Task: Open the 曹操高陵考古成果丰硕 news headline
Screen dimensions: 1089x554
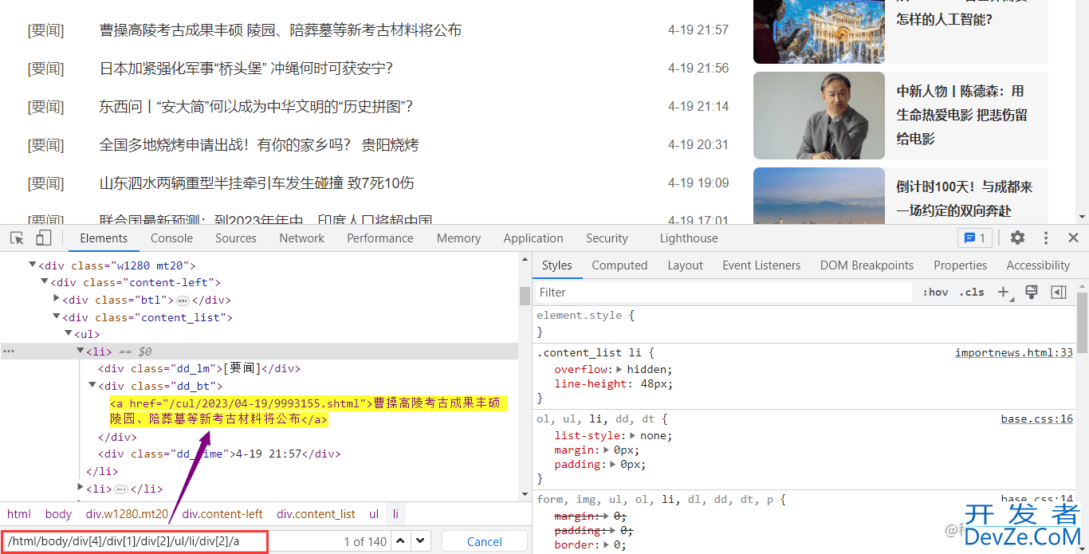Action: point(281,30)
